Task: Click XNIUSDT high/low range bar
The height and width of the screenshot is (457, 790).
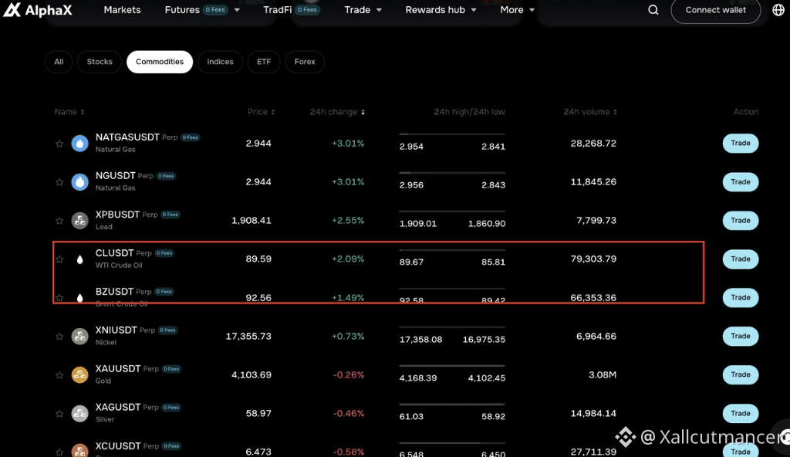Action: pyautogui.click(x=452, y=327)
